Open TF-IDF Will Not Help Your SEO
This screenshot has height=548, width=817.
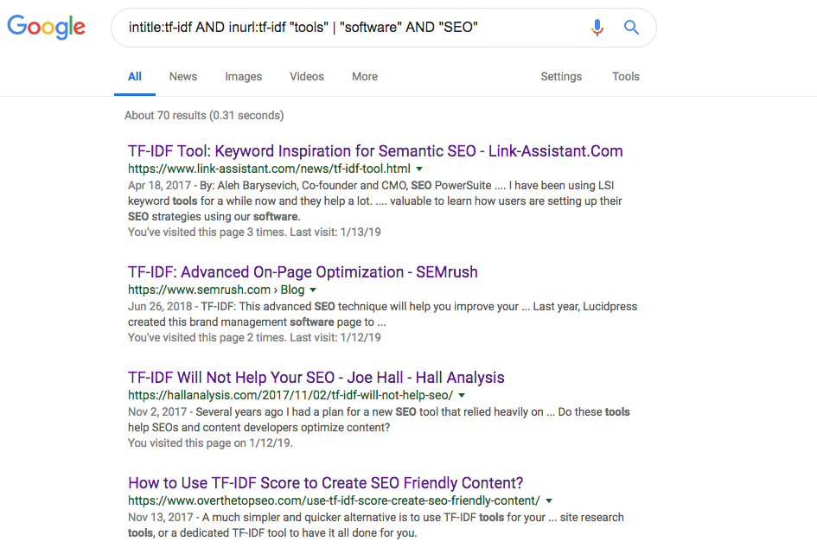point(316,378)
